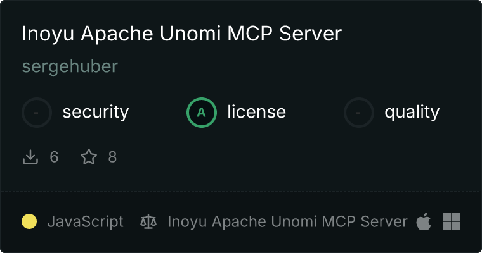
Task: Click the star icon
Action: click(x=89, y=157)
